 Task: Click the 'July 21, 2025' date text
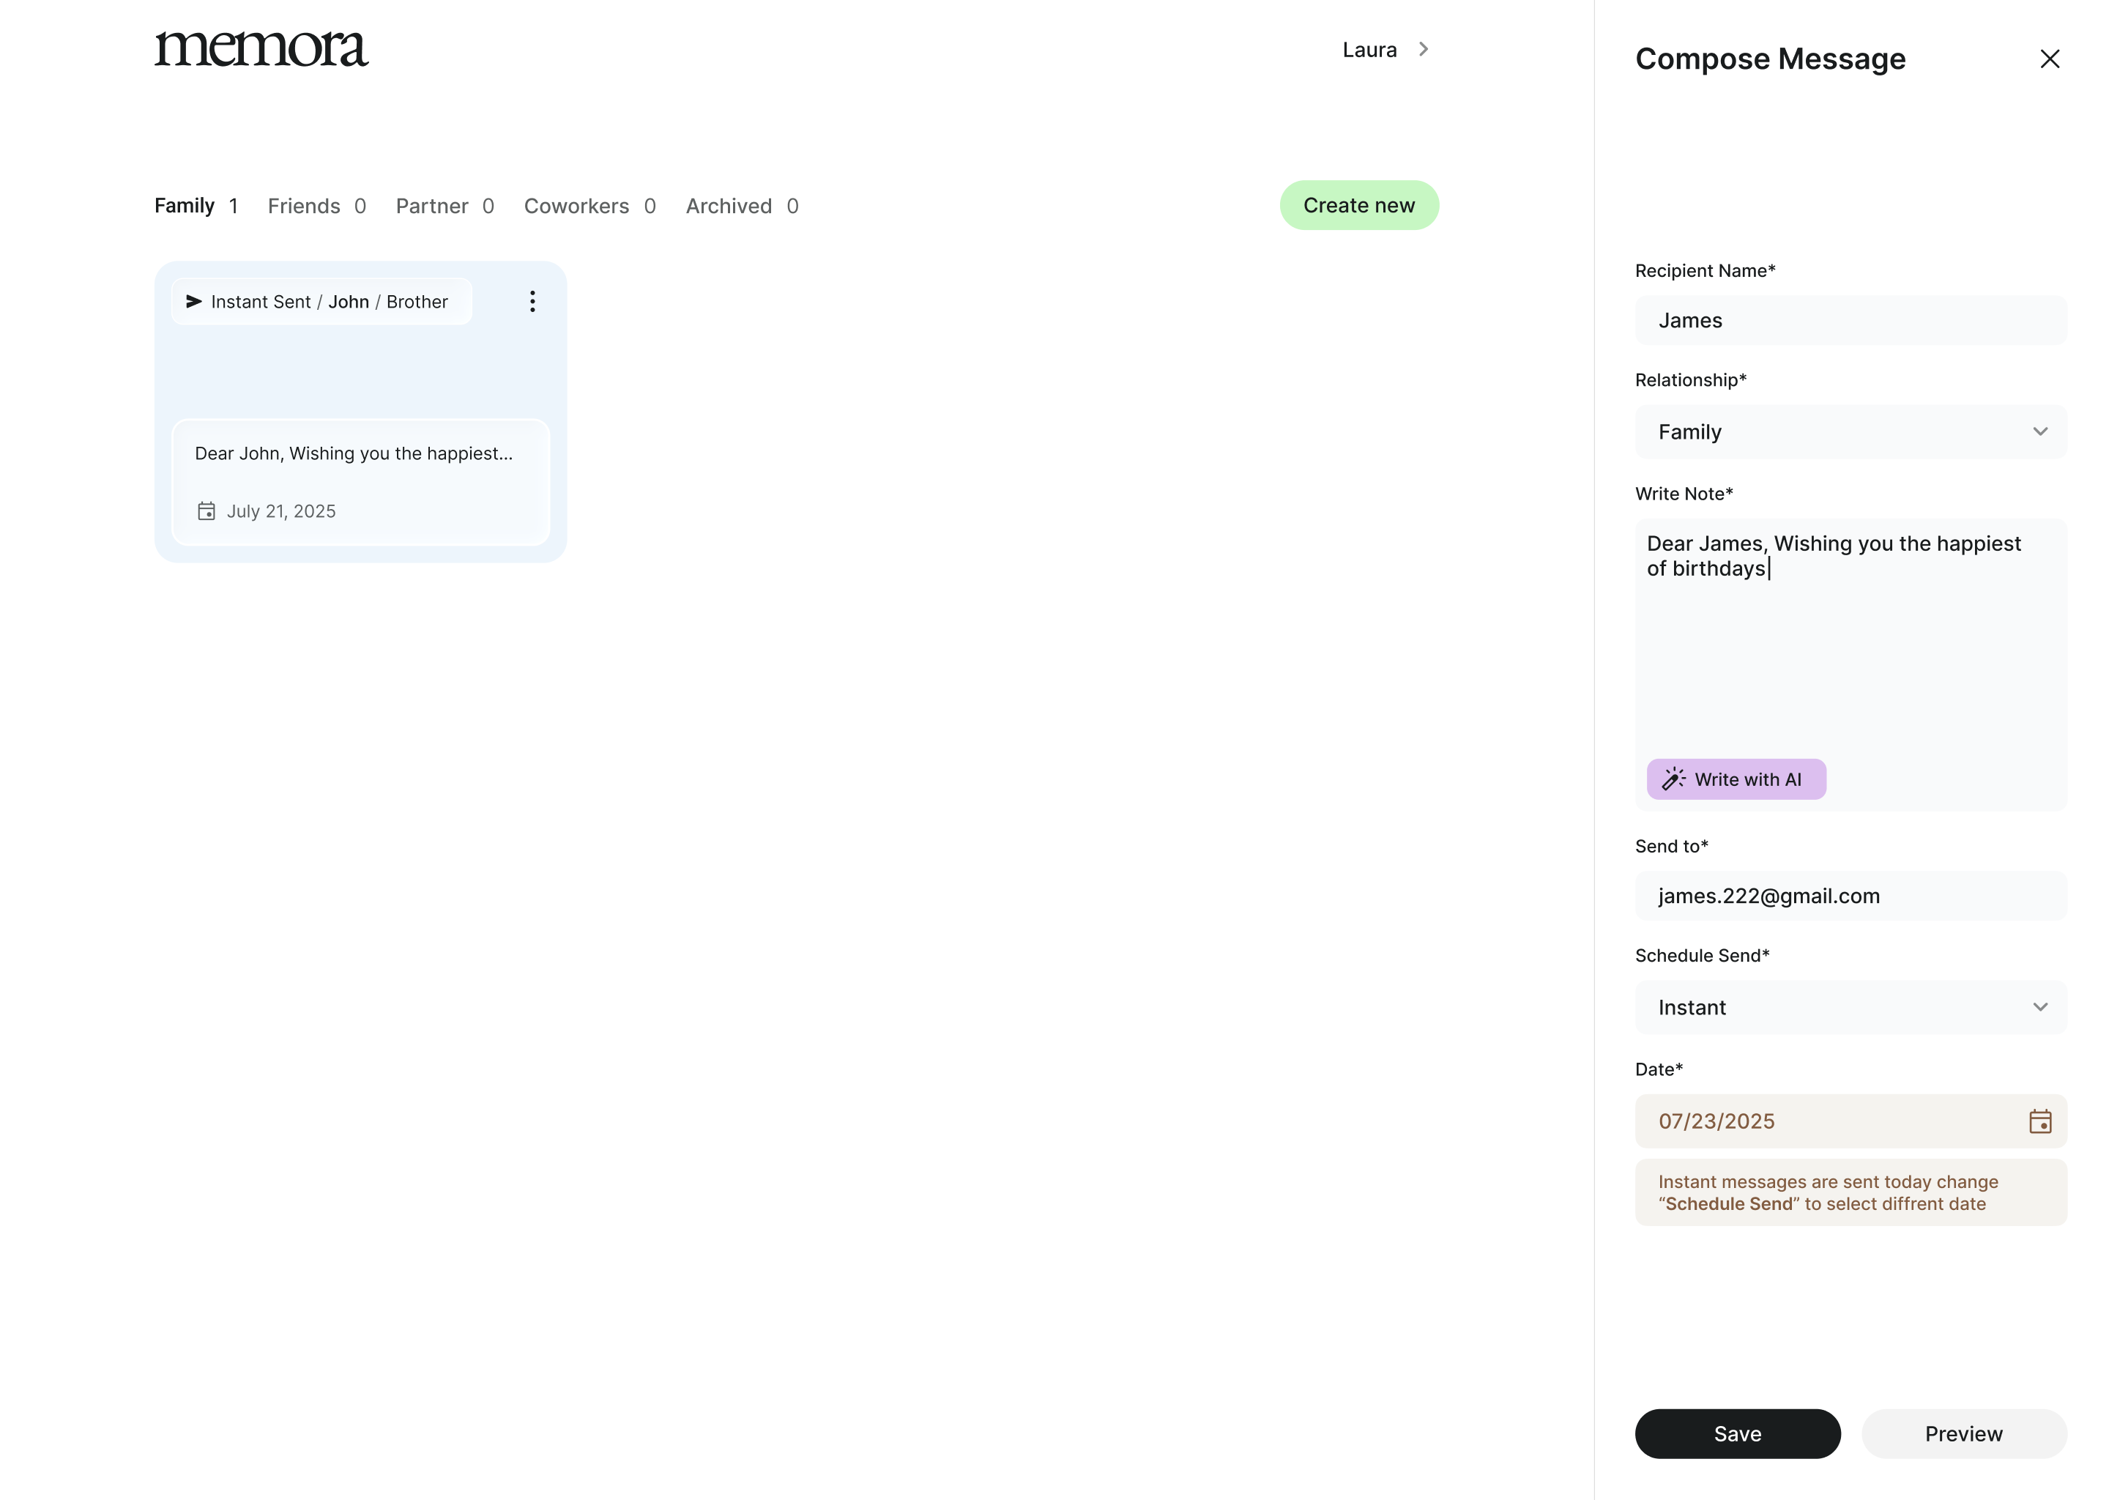(x=280, y=510)
